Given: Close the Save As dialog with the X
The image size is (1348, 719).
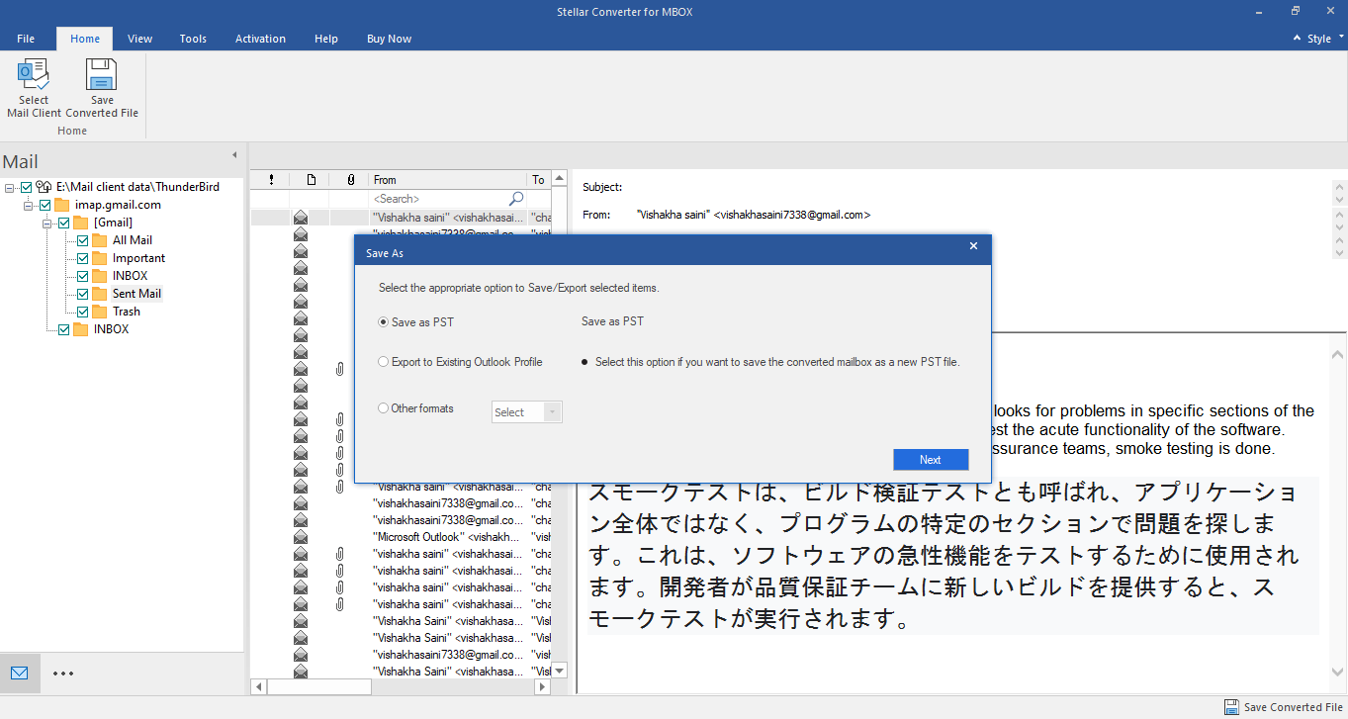Looking at the screenshot, I should point(973,246).
